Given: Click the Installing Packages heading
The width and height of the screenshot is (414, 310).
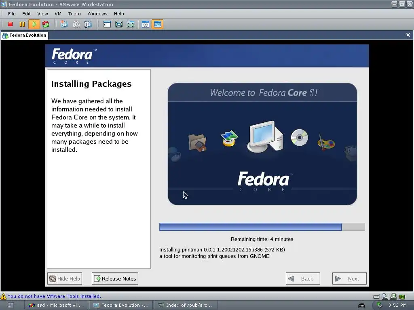Looking at the screenshot, I should tap(91, 84).
